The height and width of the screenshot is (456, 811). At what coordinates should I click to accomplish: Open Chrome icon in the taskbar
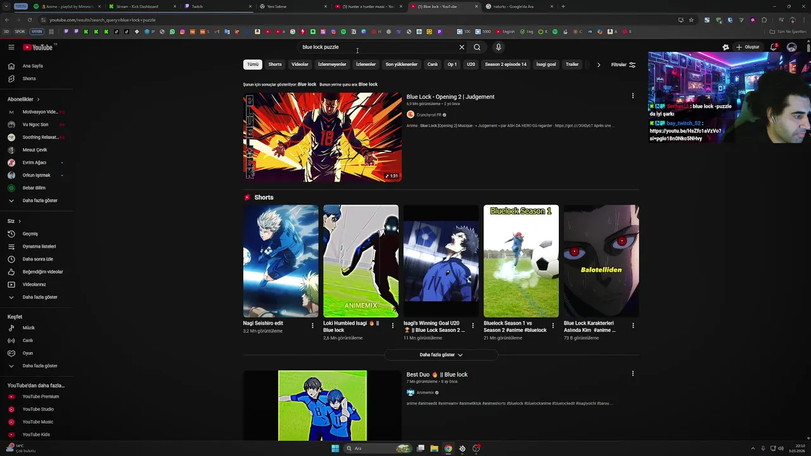448,448
